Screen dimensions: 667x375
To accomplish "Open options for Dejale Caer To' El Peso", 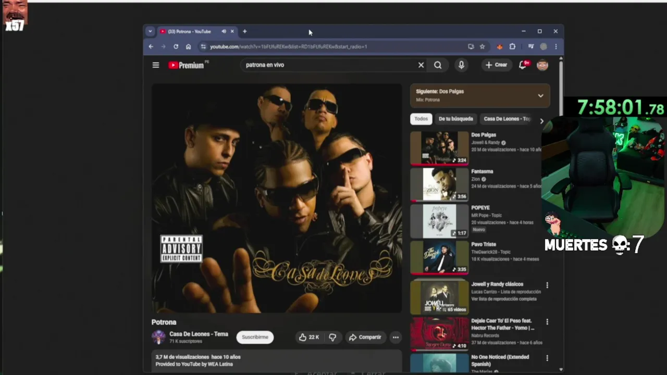I will click(547, 322).
